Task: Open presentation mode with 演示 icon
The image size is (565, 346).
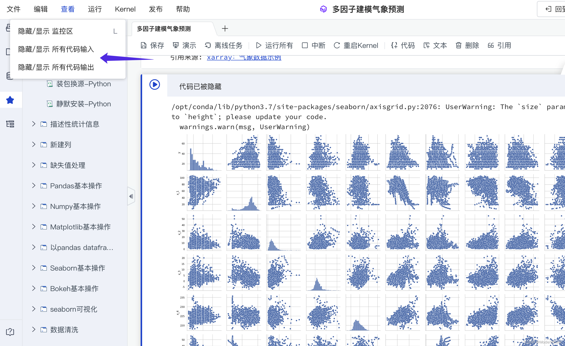Action: 176,45
